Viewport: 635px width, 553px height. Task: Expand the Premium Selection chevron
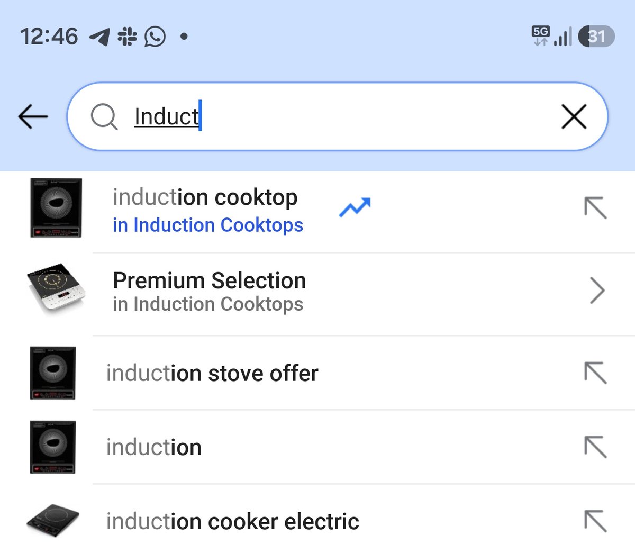pyautogui.click(x=597, y=291)
